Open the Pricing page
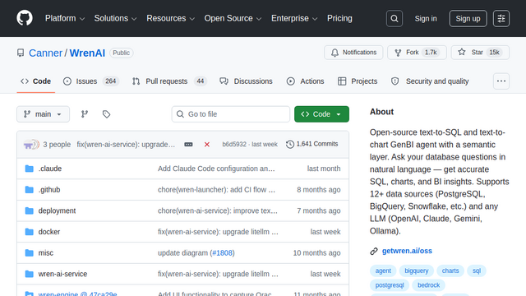526x296 pixels. [x=339, y=18]
